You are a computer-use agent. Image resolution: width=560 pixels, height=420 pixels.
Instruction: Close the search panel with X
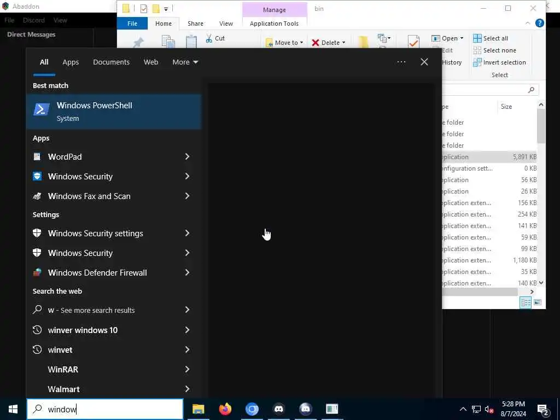tap(424, 62)
